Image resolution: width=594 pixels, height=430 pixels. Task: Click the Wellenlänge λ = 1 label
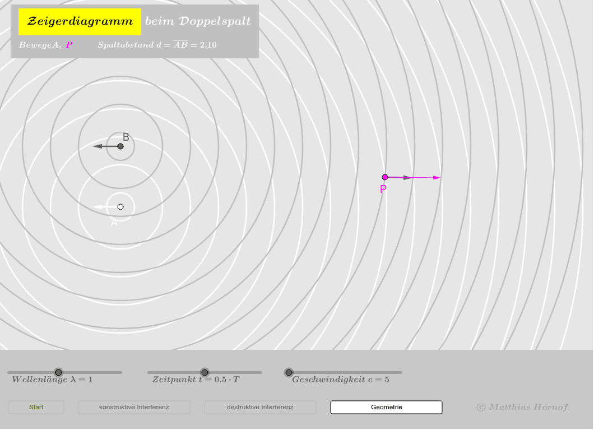coord(52,380)
